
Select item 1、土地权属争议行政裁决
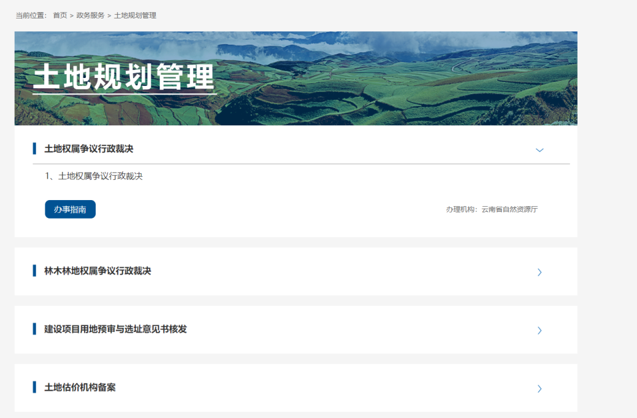click(94, 176)
